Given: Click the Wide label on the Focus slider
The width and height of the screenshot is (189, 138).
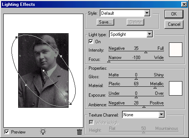Looking at the screenshot, I should (x=159, y=58).
